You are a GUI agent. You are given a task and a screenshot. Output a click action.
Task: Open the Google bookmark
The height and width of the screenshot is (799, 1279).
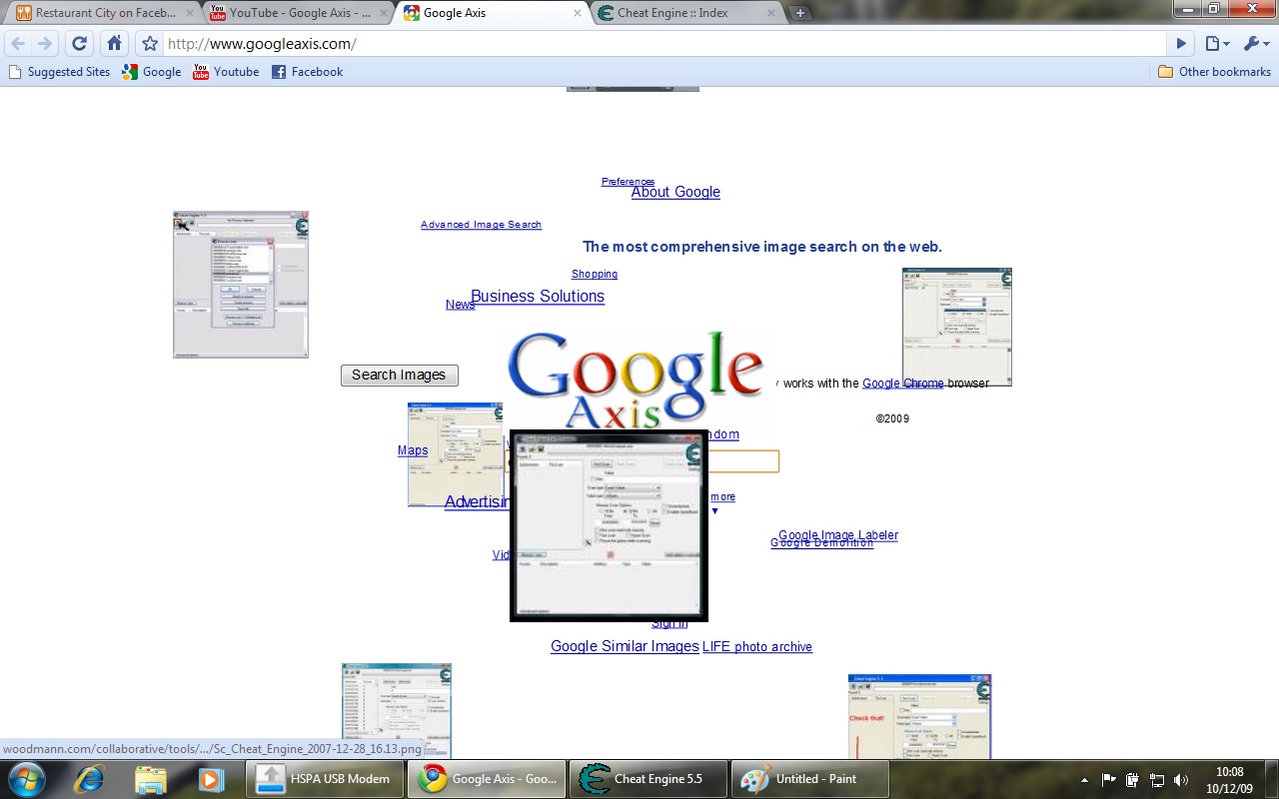pos(152,72)
